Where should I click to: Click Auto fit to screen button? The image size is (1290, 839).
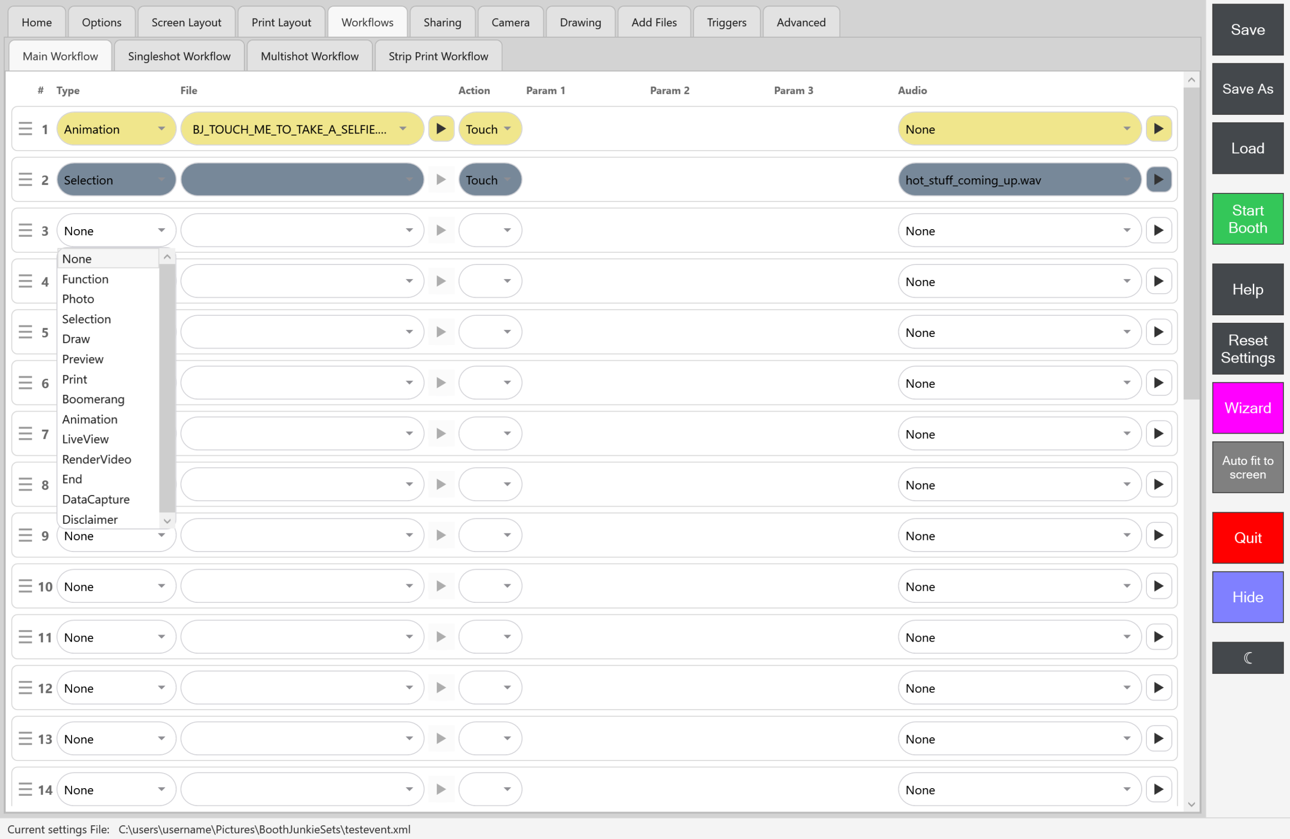tap(1248, 467)
